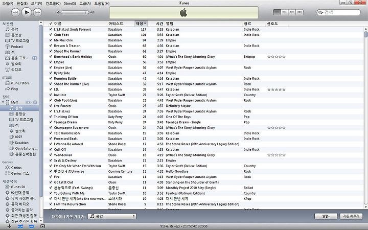Viewport: 368px width, 230px height.
Task: Open Ping in the sidebar
Action: [x=14, y=89]
